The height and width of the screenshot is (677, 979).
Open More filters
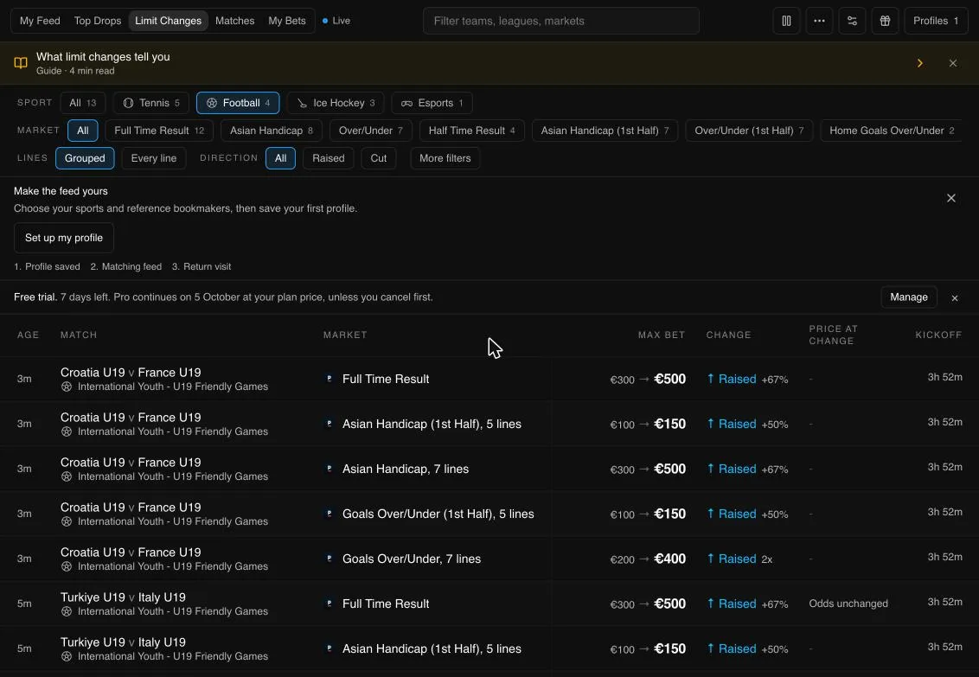445,158
